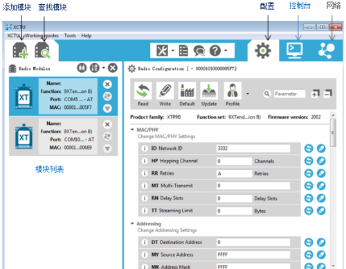Image resolution: width=346 pixels, height=269 pixels.
Task: Collapse the MAC/PHY section
Action: (x=132, y=130)
